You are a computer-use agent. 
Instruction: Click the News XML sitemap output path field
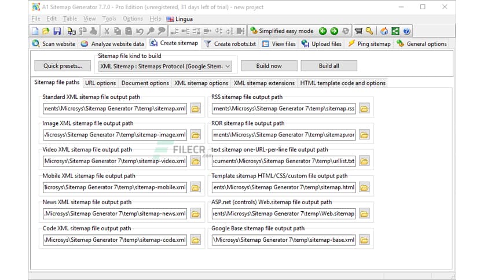pyautogui.click(x=115, y=213)
